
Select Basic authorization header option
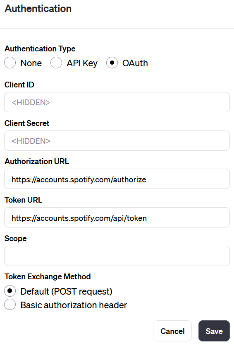10,305
